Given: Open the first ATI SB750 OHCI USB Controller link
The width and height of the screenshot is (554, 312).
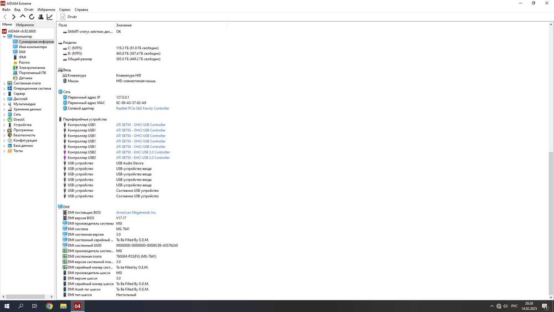Looking at the screenshot, I should (141, 125).
